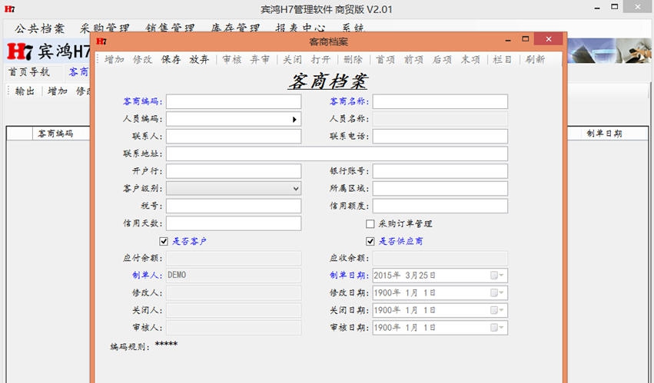Click the 人员编码 lookup arrow
654x383 pixels.
click(x=294, y=120)
